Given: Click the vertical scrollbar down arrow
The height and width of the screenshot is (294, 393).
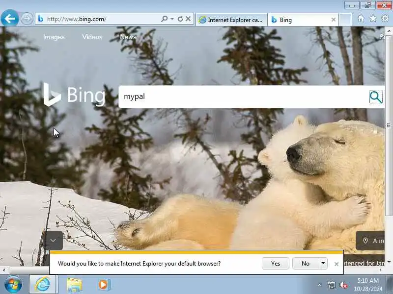Looking at the screenshot, I should click(x=389, y=262).
